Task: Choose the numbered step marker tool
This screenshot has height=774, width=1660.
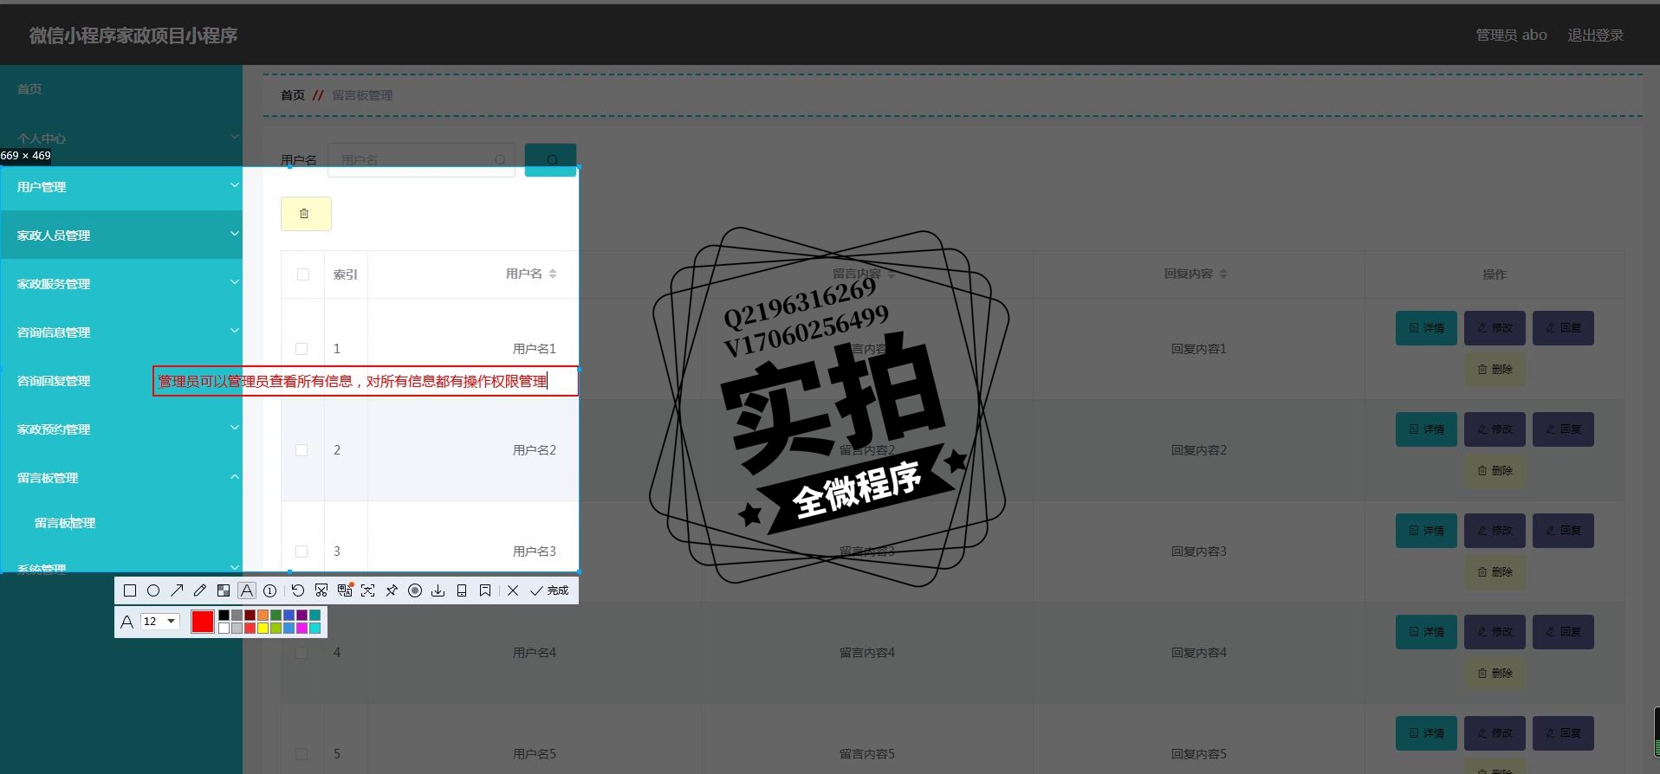Action: point(270,590)
